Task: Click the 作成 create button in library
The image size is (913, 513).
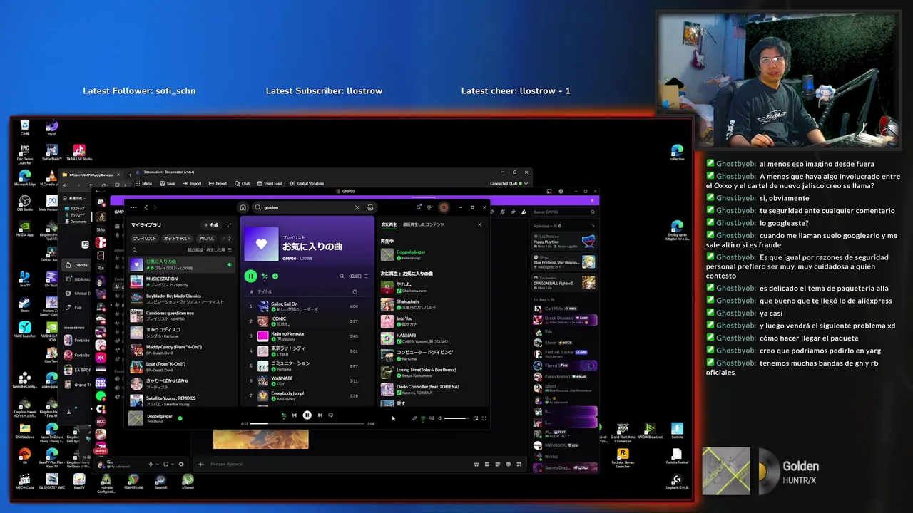Action: [211, 225]
